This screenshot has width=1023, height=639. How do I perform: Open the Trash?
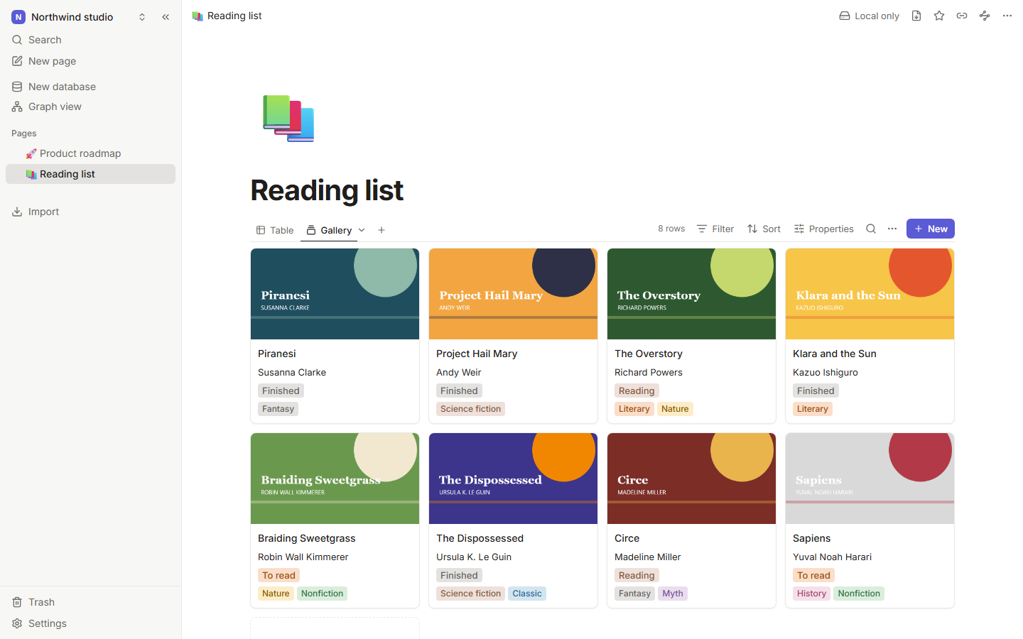pos(90,602)
